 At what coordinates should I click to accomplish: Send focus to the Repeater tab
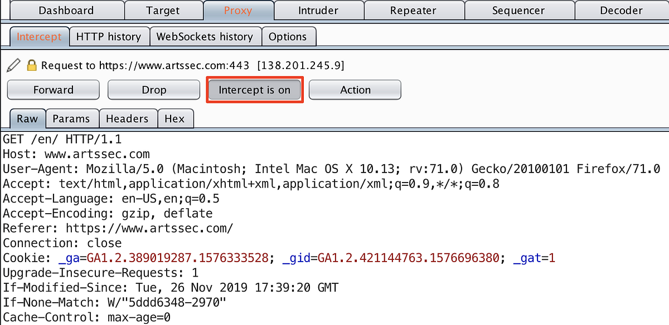413,10
